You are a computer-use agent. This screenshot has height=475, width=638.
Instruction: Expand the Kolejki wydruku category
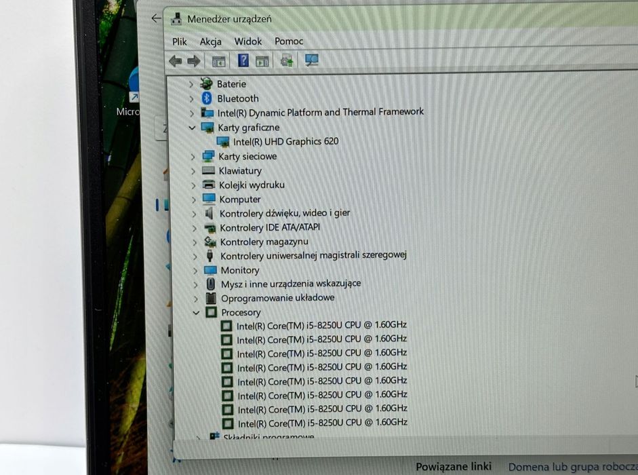click(x=194, y=185)
